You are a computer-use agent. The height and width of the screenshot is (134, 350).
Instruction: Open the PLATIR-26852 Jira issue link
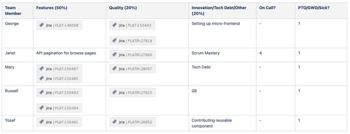click(x=133, y=122)
